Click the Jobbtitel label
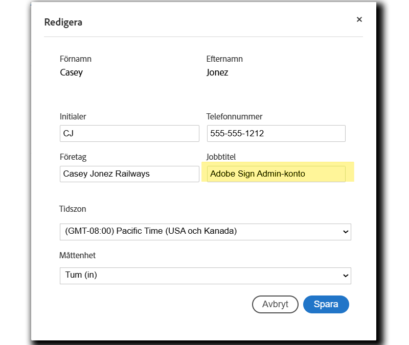The height and width of the screenshot is (345, 409). [x=221, y=157]
